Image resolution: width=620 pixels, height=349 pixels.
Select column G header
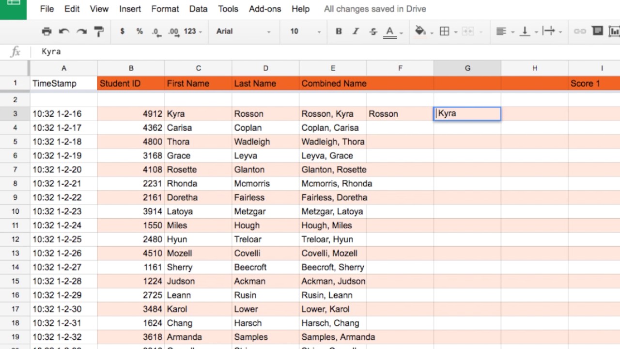[467, 68]
